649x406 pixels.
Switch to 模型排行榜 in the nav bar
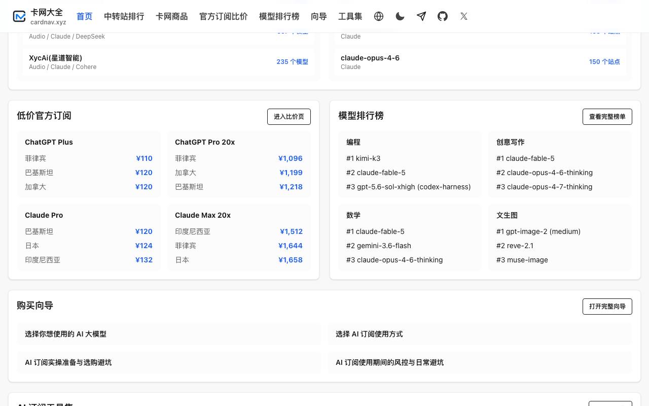point(279,16)
